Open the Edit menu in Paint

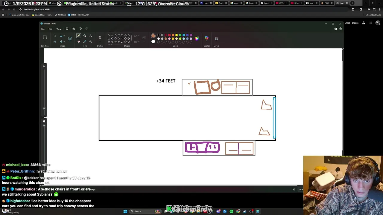pos(51,29)
